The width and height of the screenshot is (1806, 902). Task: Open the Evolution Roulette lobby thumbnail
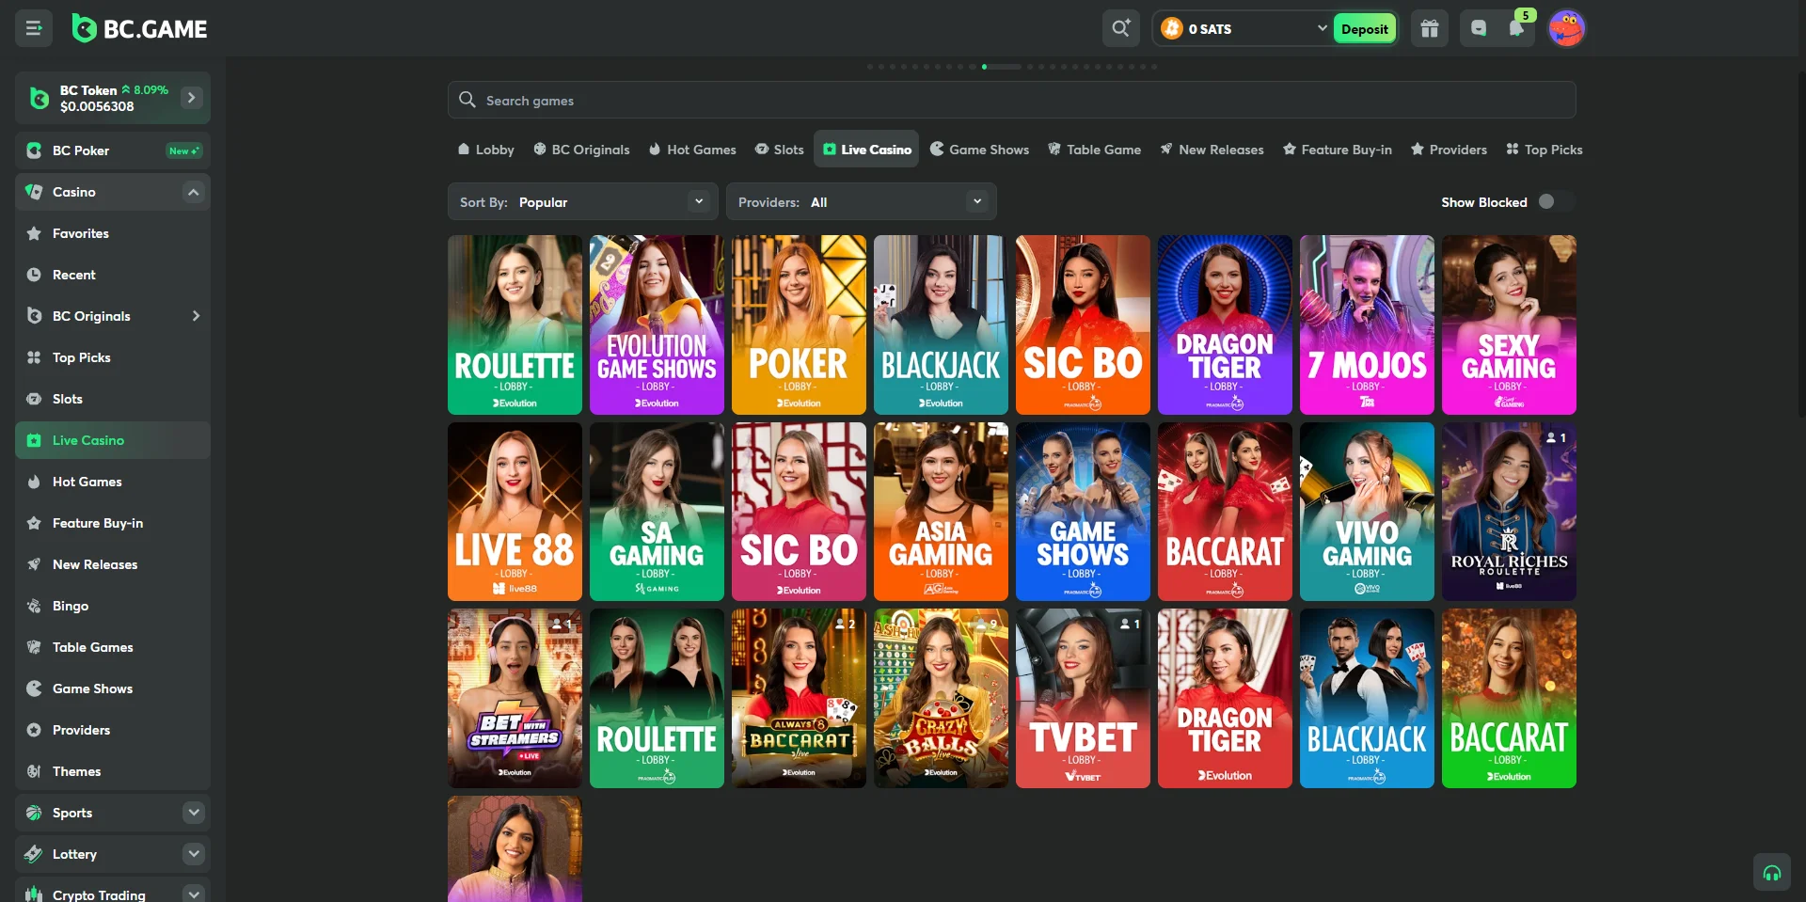click(515, 324)
